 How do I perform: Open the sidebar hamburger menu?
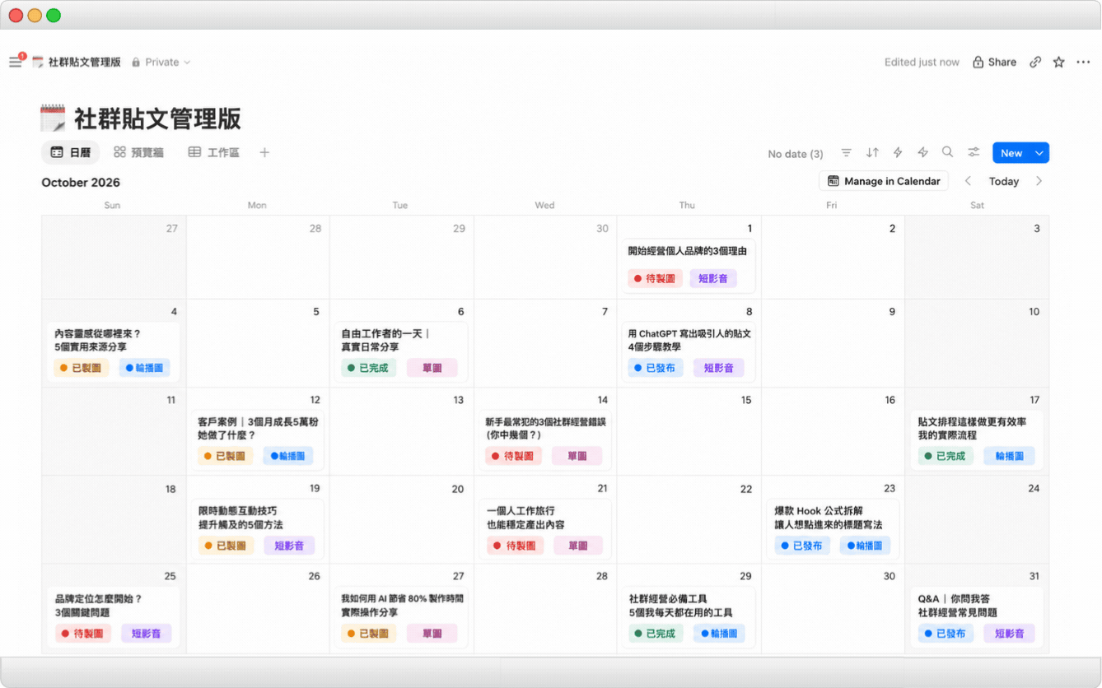pos(16,62)
